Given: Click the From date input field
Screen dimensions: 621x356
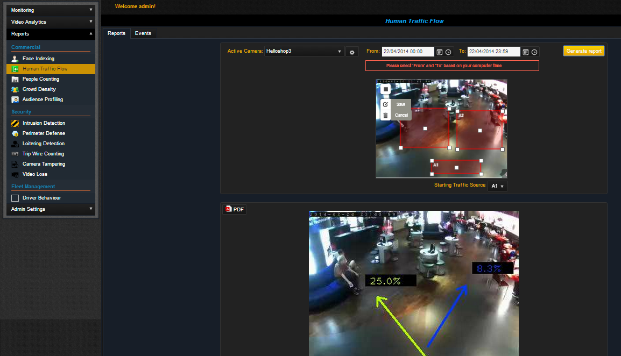Looking at the screenshot, I should coord(408,52).
